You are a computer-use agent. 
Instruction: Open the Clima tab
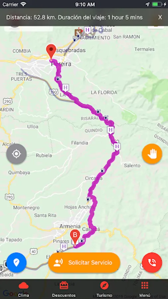24,289
